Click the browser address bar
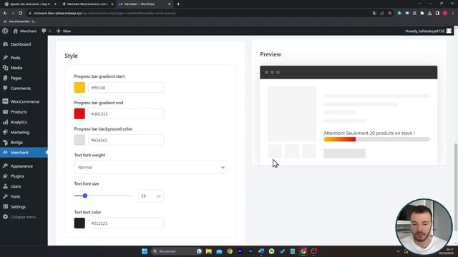Image resolution: width=458 pixels, height=257 pixels. click(x=199, y=13)
